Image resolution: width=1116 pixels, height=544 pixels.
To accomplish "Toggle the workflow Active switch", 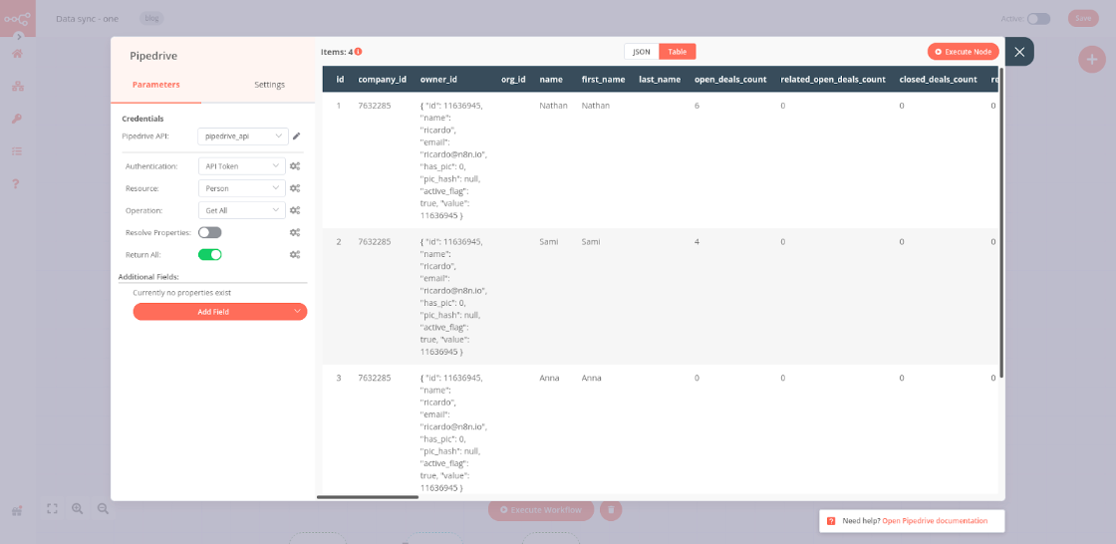I will click(1038, 19).
